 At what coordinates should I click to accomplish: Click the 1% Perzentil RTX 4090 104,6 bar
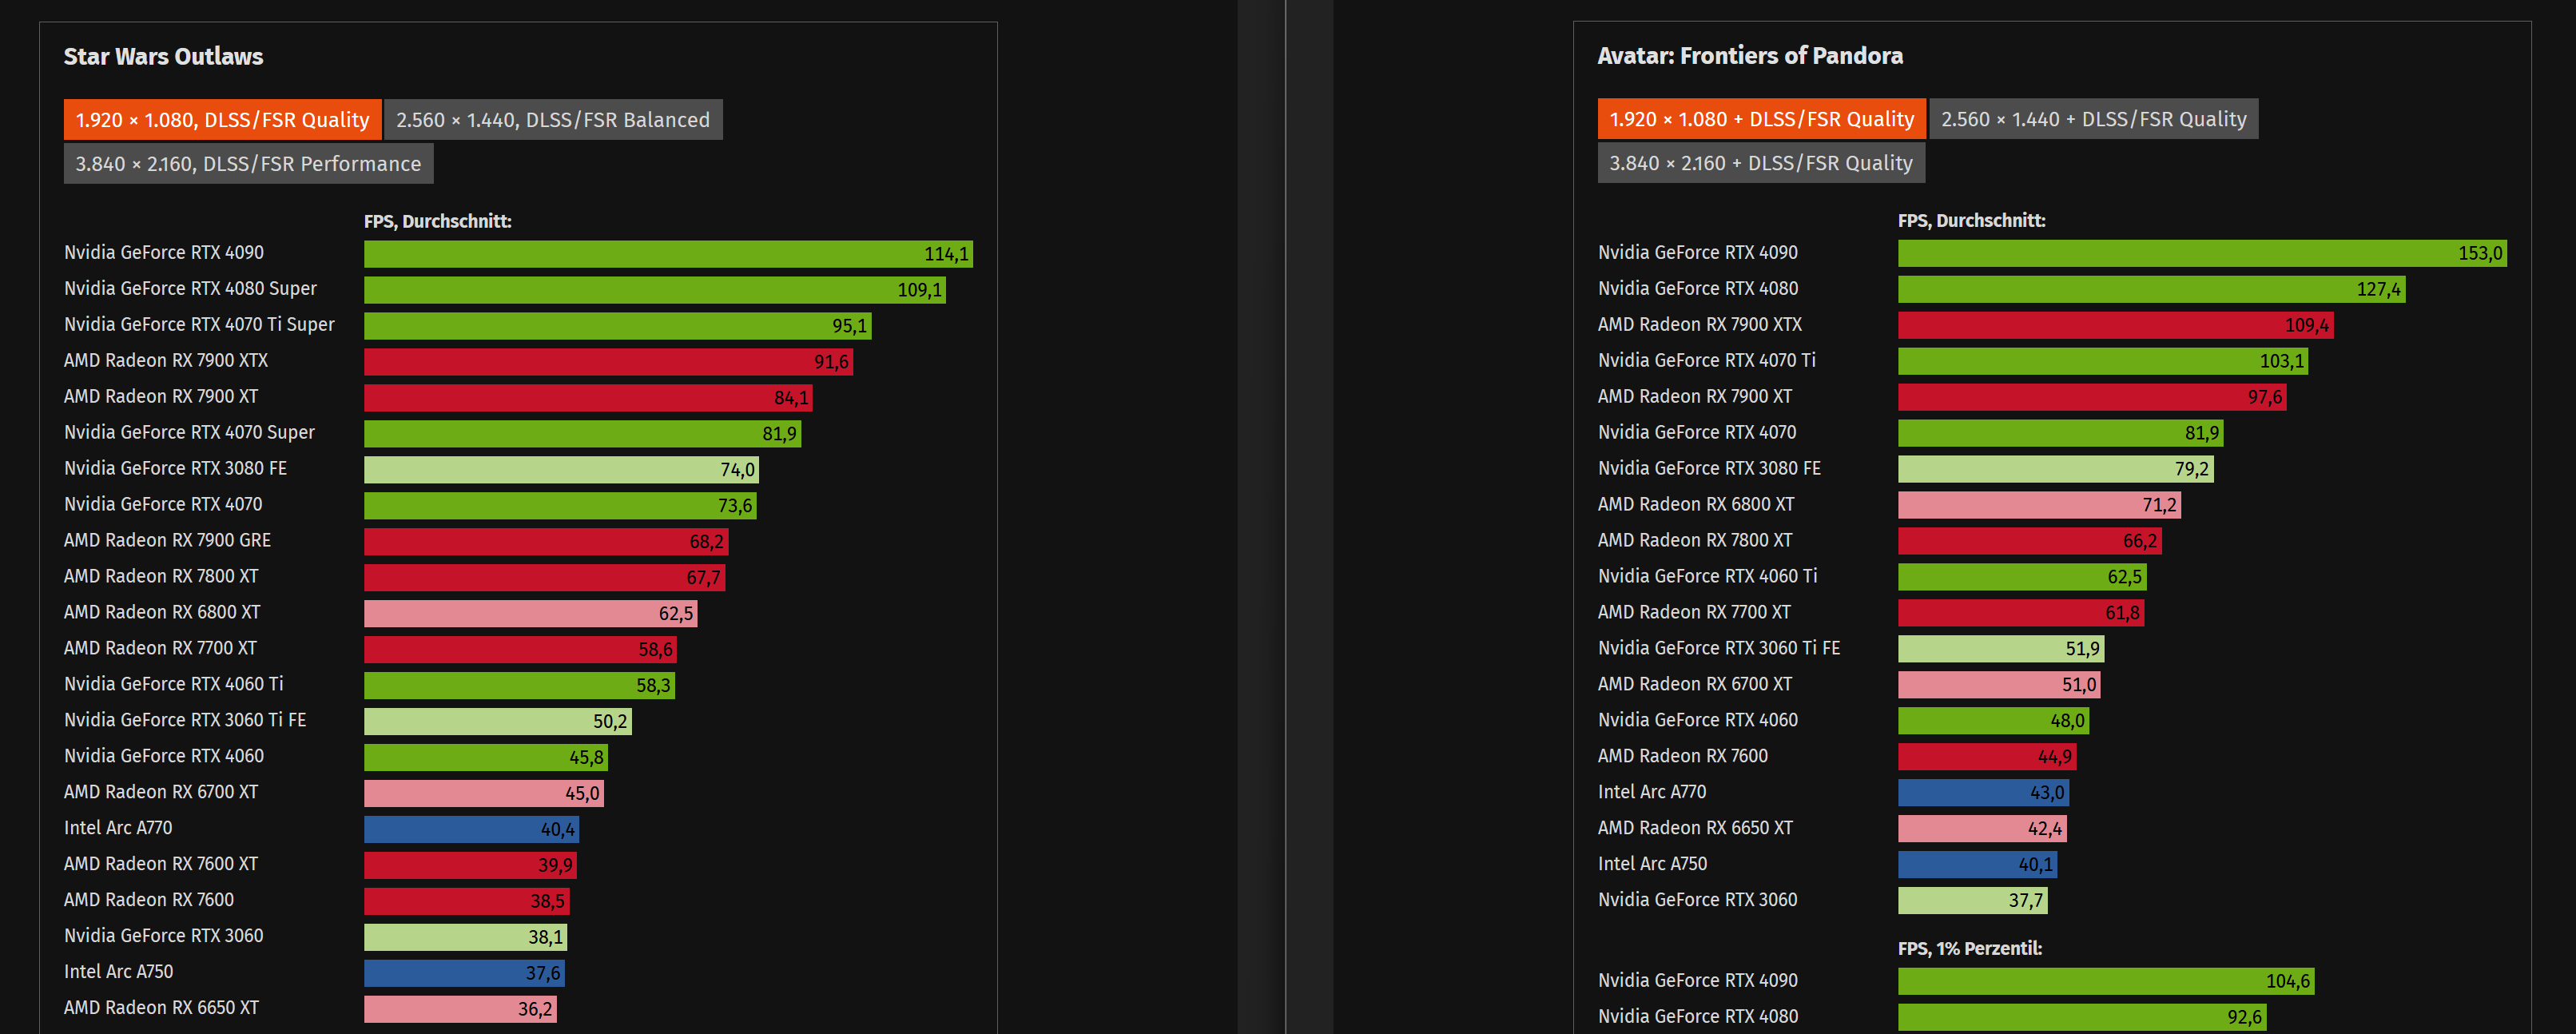[x=2105, y=981]
